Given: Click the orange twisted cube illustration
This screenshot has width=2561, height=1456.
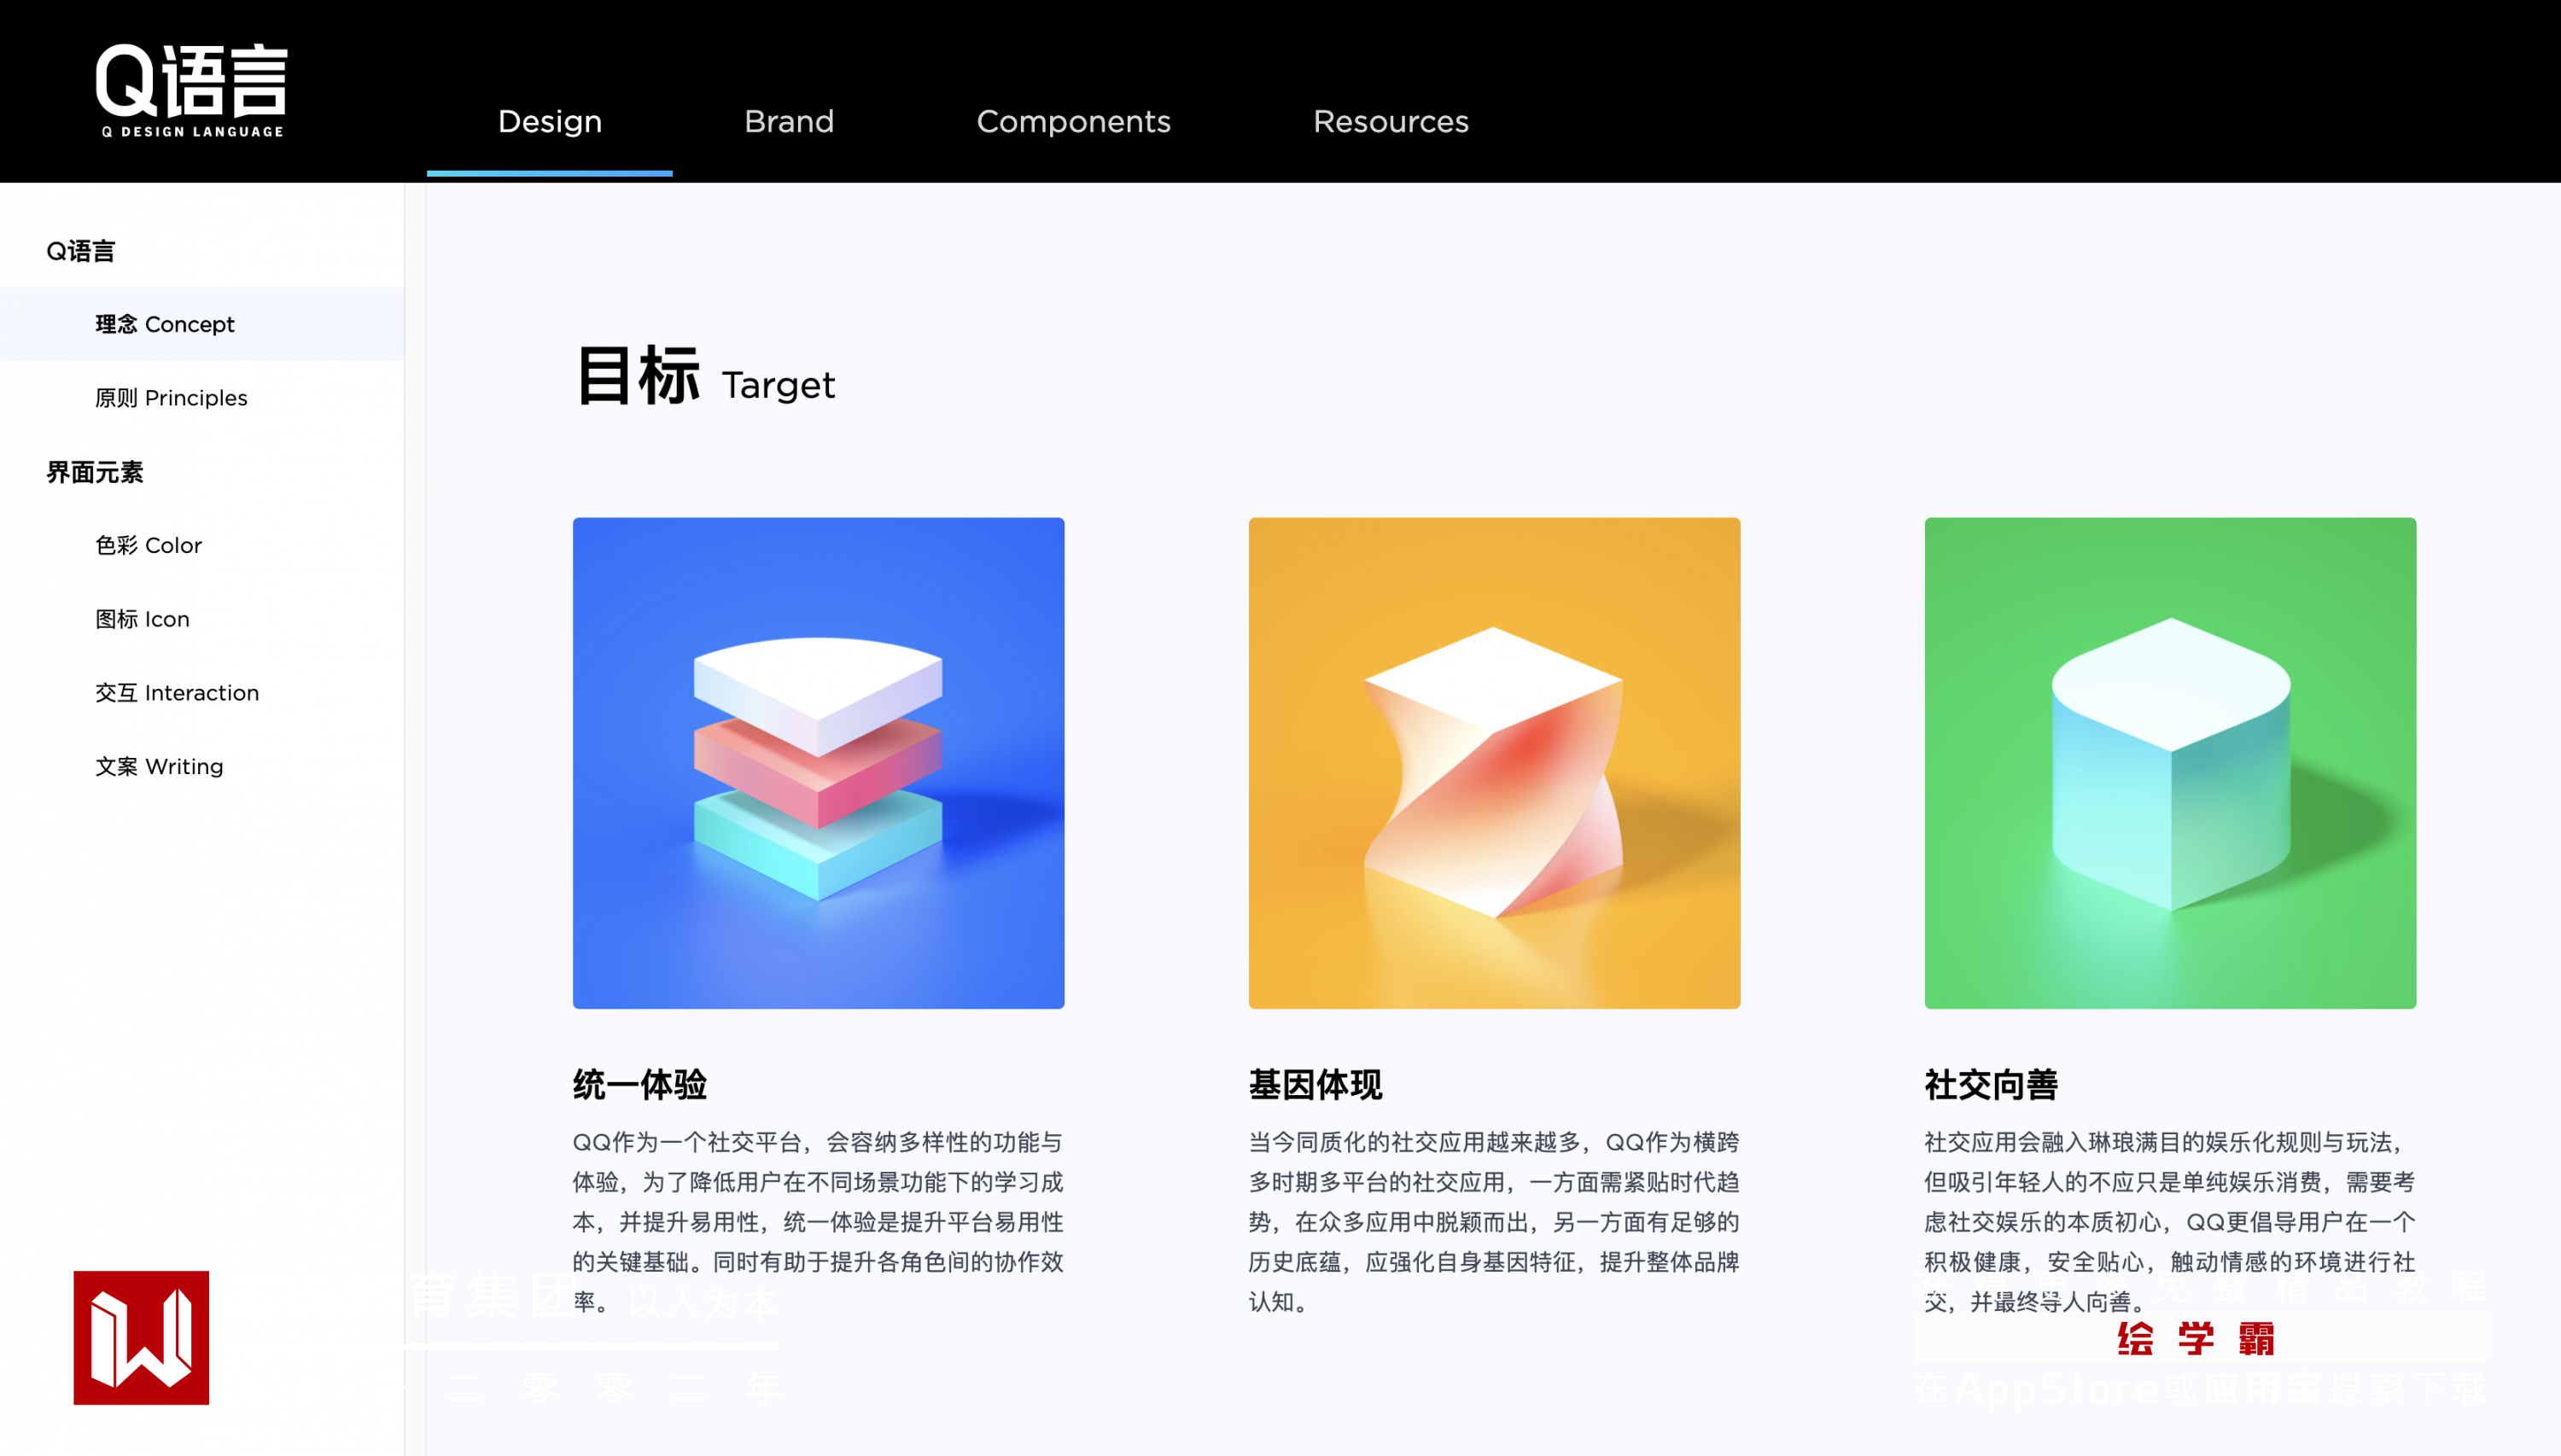Looking at the screenshot, I should (1493, 762).
